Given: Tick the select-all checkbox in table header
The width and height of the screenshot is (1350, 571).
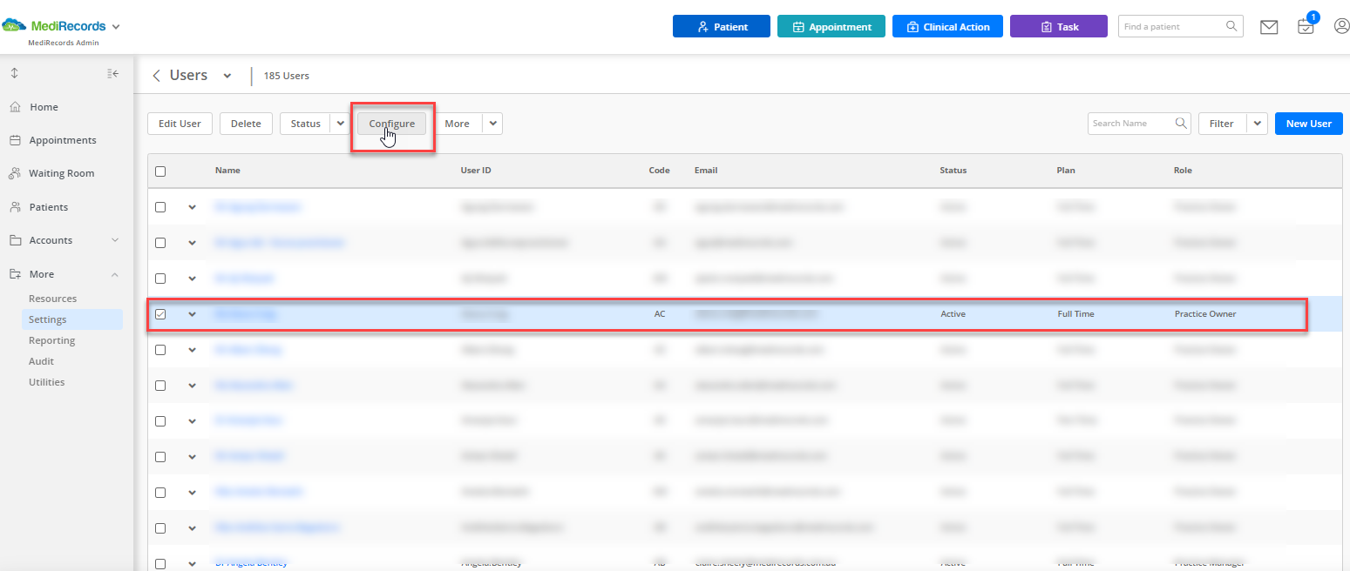Looking at the screenshot, I should 160,171.
